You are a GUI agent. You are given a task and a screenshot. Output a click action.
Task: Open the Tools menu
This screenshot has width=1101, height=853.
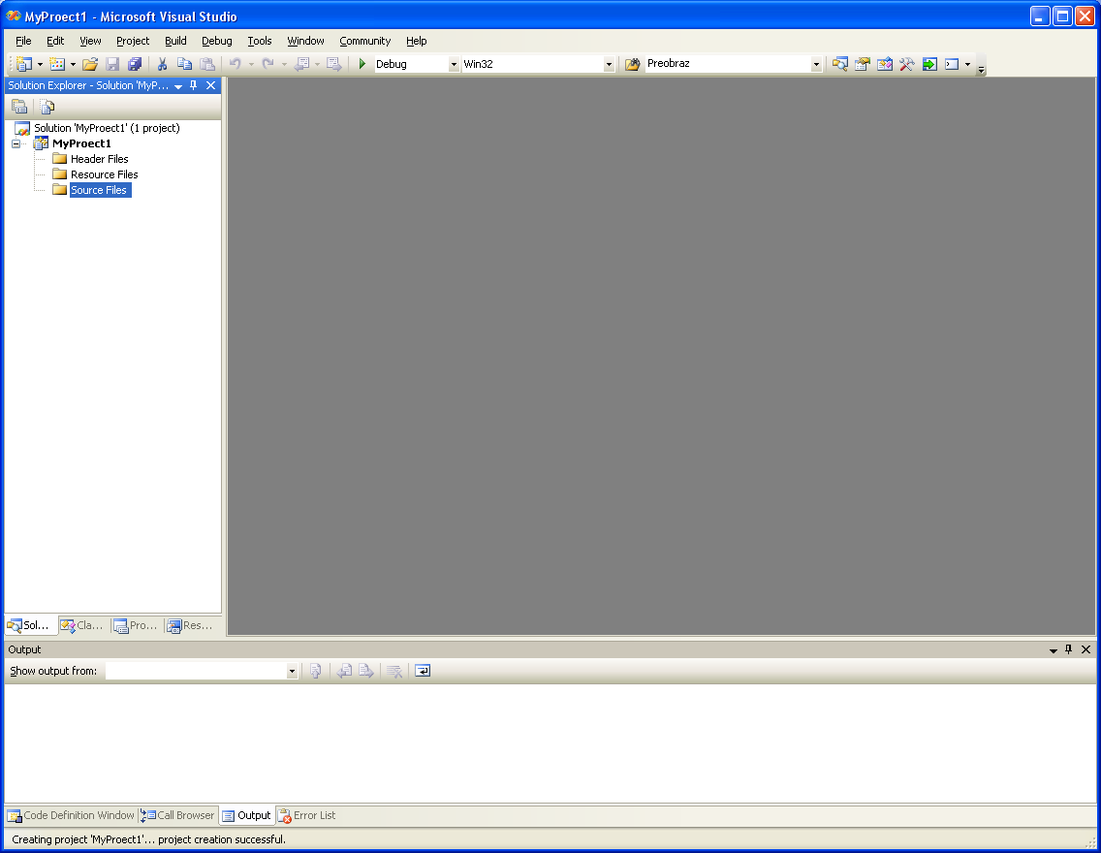tap(259, 41)
